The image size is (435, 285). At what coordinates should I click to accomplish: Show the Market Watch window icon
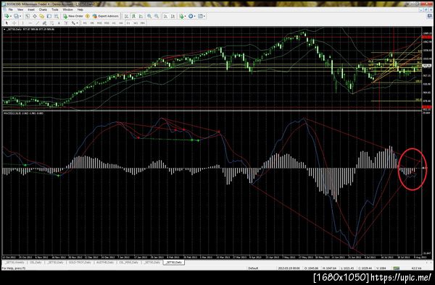tap(28, 16)
